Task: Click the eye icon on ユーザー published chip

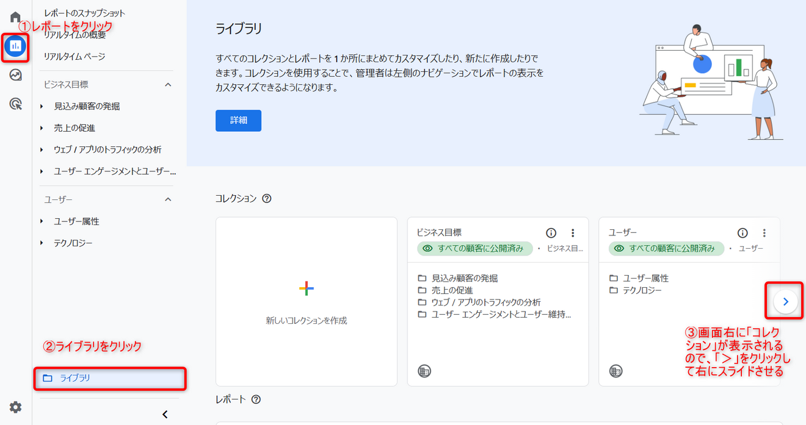Action: point(619,249)
